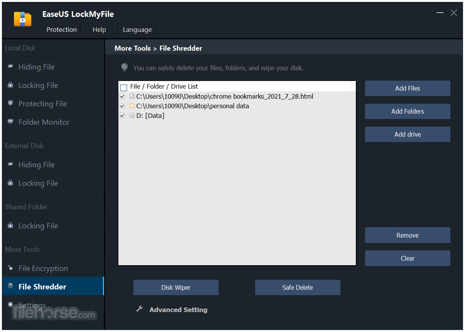Click the shield icon beside Protecting File
465x332 pixels.
pos(10,103)
